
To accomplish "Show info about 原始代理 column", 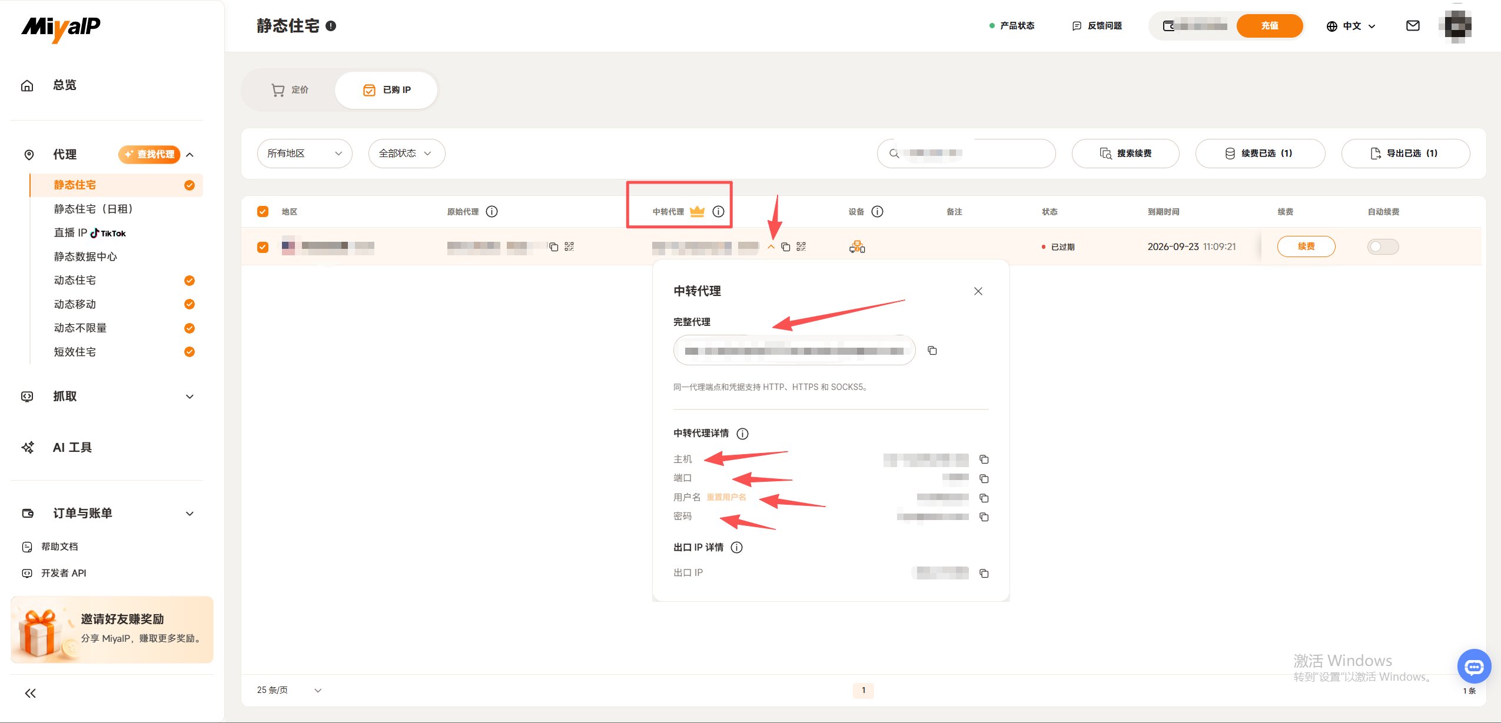I will tap(492, 212).
